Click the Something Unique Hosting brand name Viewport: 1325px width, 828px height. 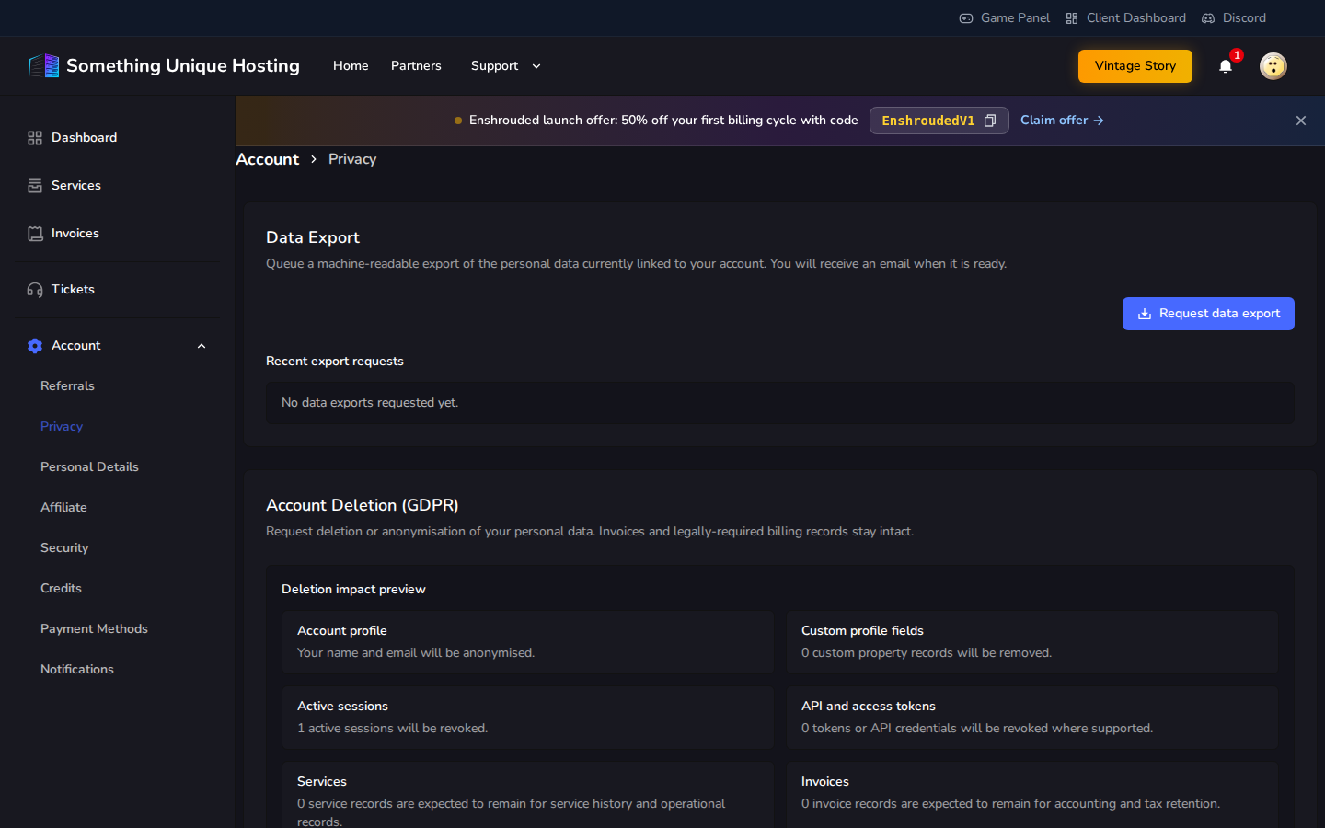(183, 65)
